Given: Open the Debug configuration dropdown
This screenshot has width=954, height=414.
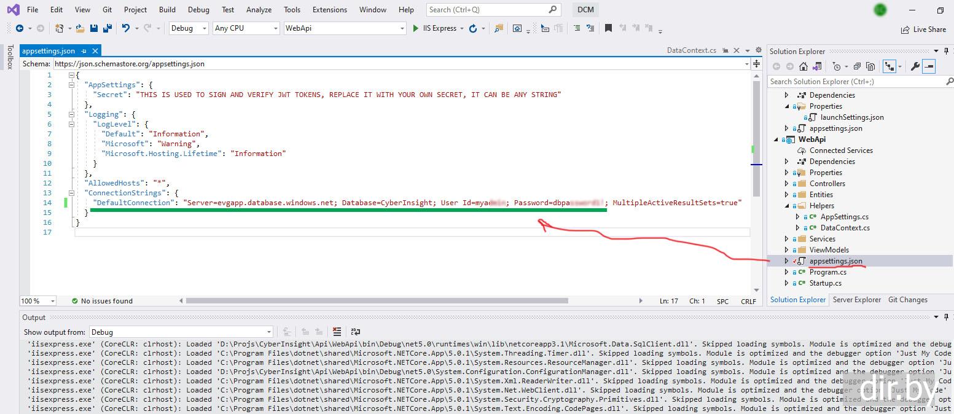Looking at the screenshot, I should pos(188,28).
